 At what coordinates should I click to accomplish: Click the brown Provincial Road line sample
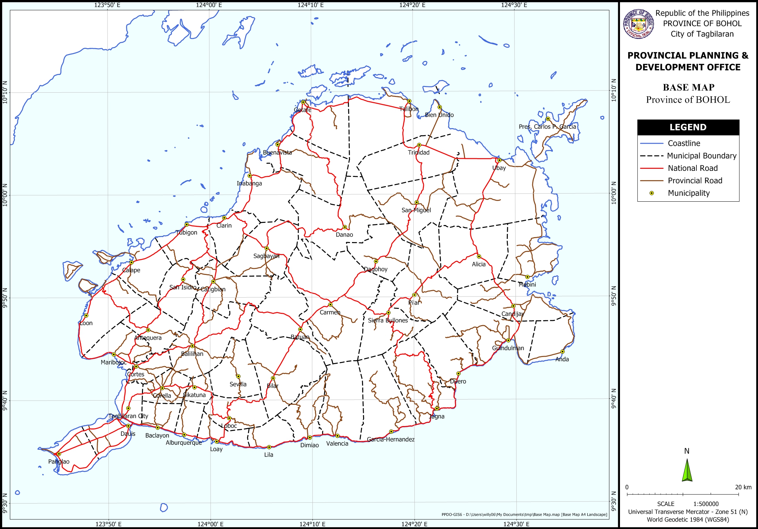(x=651, y=181)
